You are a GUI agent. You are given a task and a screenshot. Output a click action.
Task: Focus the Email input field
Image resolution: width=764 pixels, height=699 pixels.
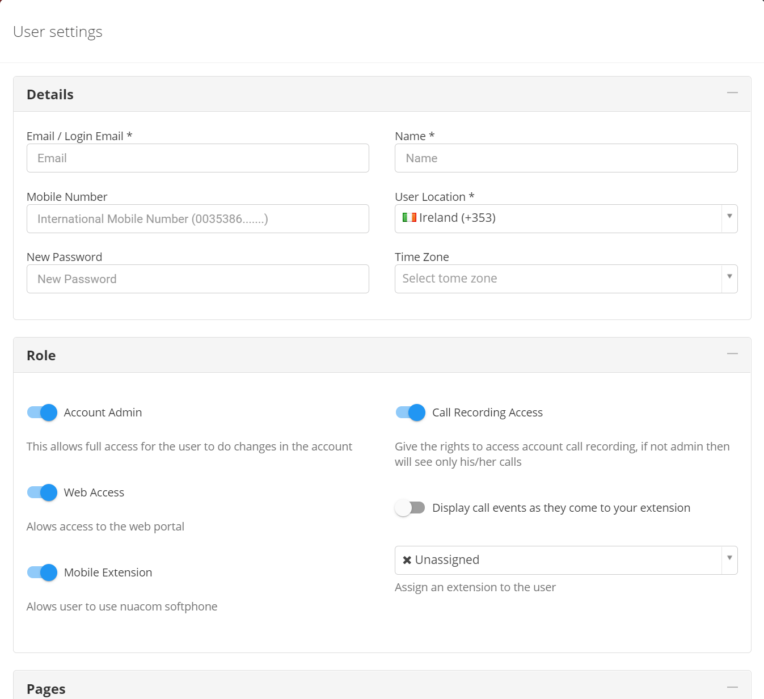tap(198, 158)
